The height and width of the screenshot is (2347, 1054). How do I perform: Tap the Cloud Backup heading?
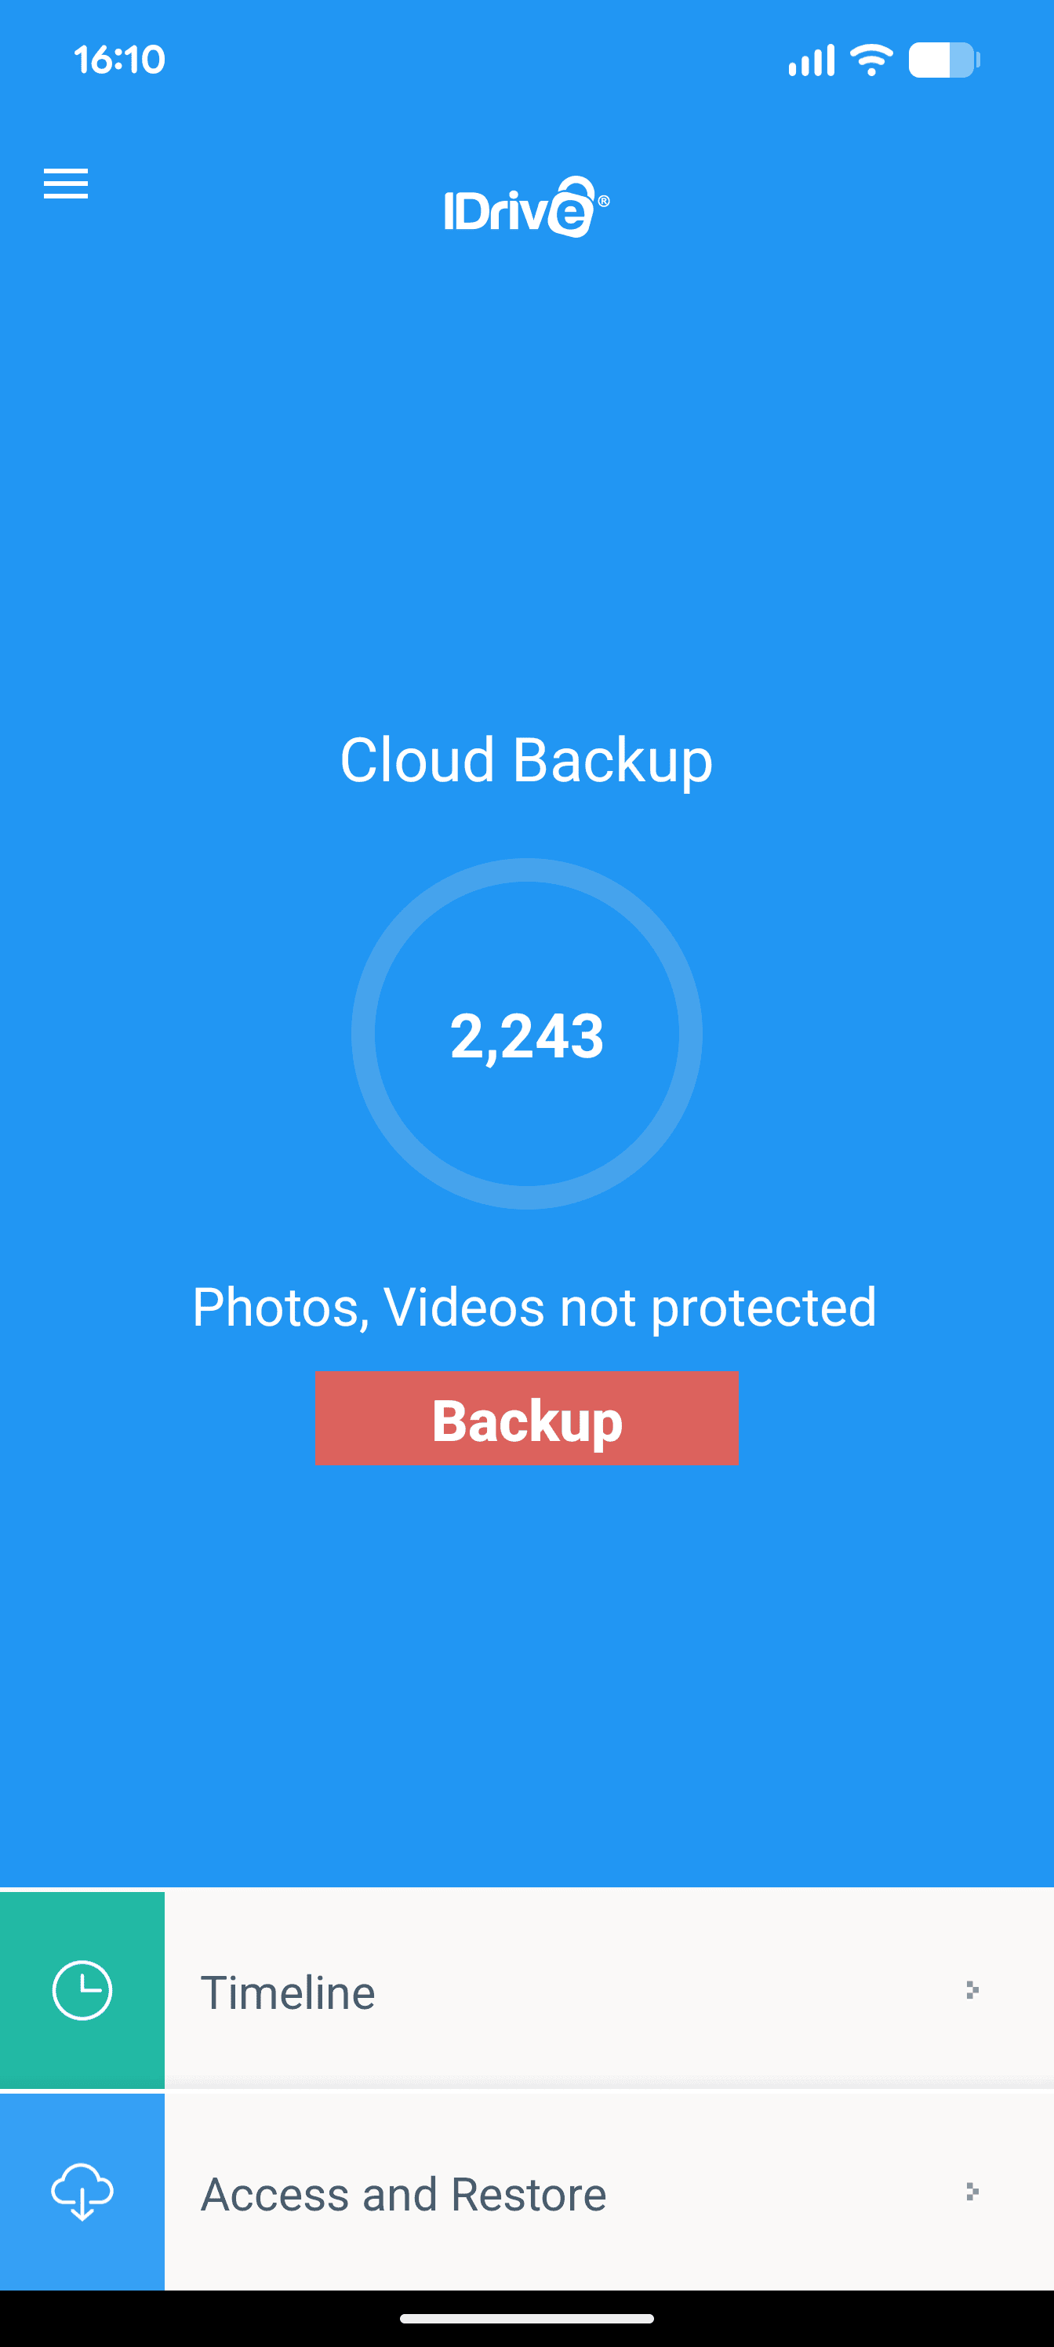[526, 760]
